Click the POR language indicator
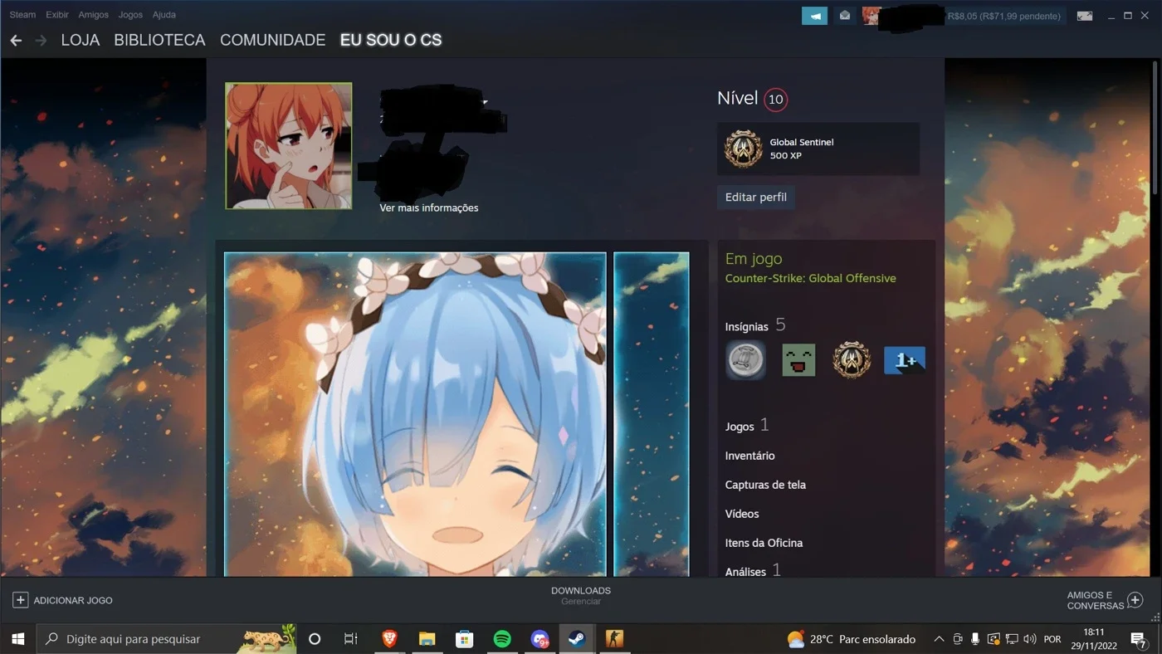The height and width of the screenshot is (654, 1162). pos(1052,639)
